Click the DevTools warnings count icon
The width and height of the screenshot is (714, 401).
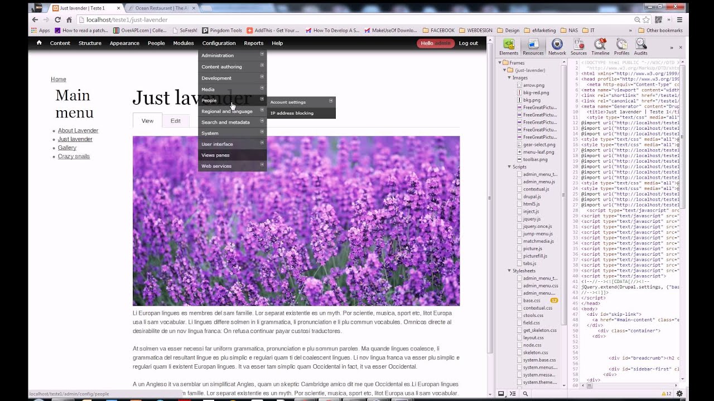click(x=666, y=394)
